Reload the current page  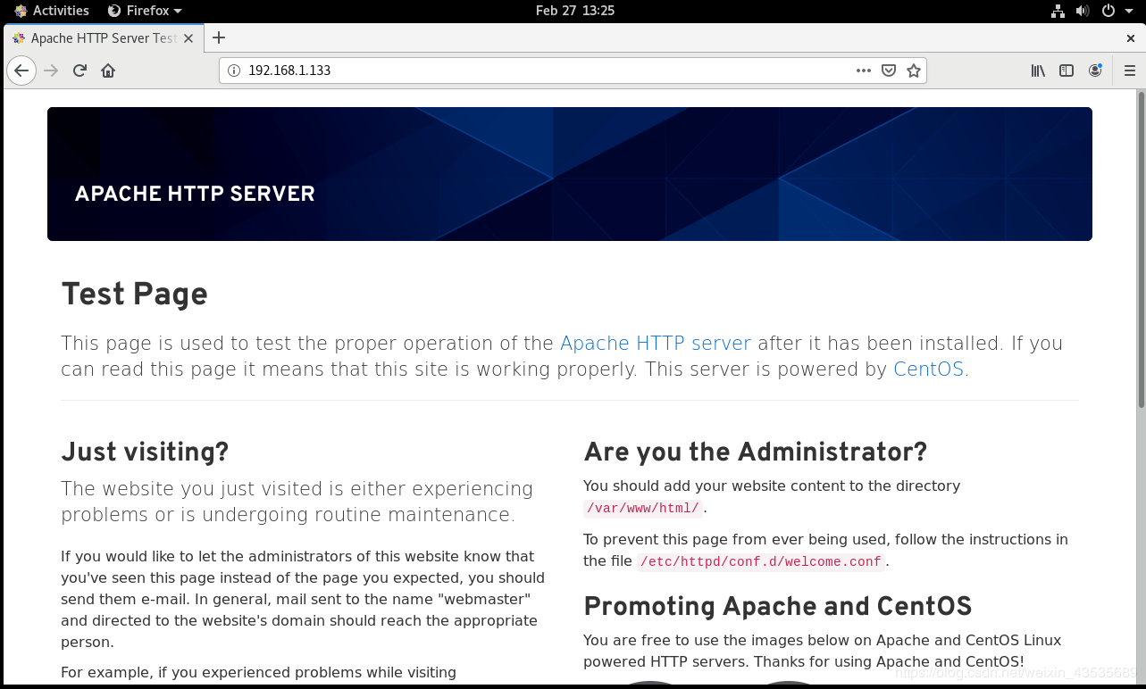click(79, 71)
